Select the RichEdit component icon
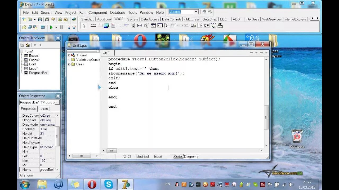Image resolution: width=339 pixels, height=190 pixels. click(113, 26)
